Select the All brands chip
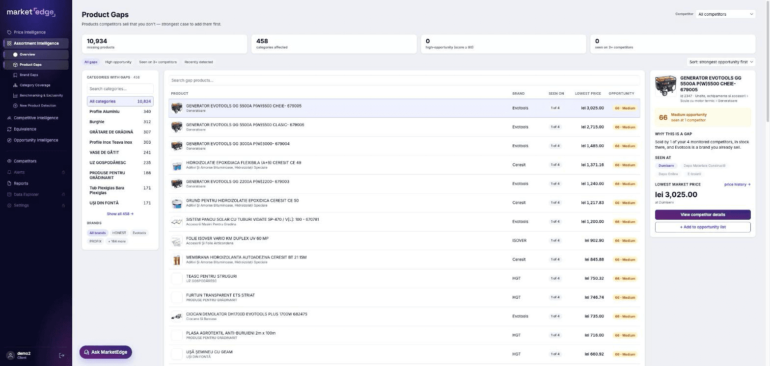This screenshot has height=366, width=770. [x=97, y=233]
